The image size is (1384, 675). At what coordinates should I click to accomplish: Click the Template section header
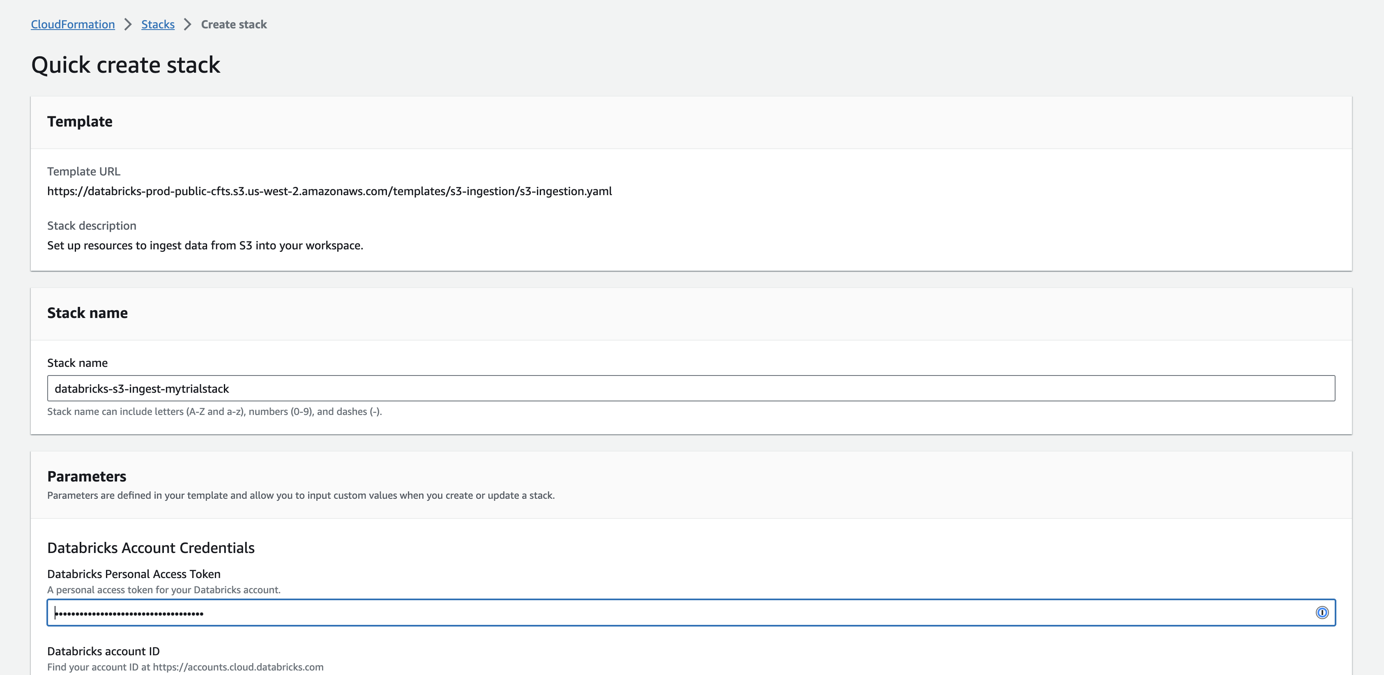tap(80, 122)
